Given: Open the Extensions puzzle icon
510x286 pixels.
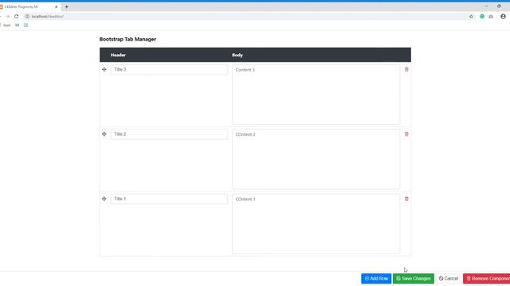Looking at the screenshot, I should [x=491, y=16].
